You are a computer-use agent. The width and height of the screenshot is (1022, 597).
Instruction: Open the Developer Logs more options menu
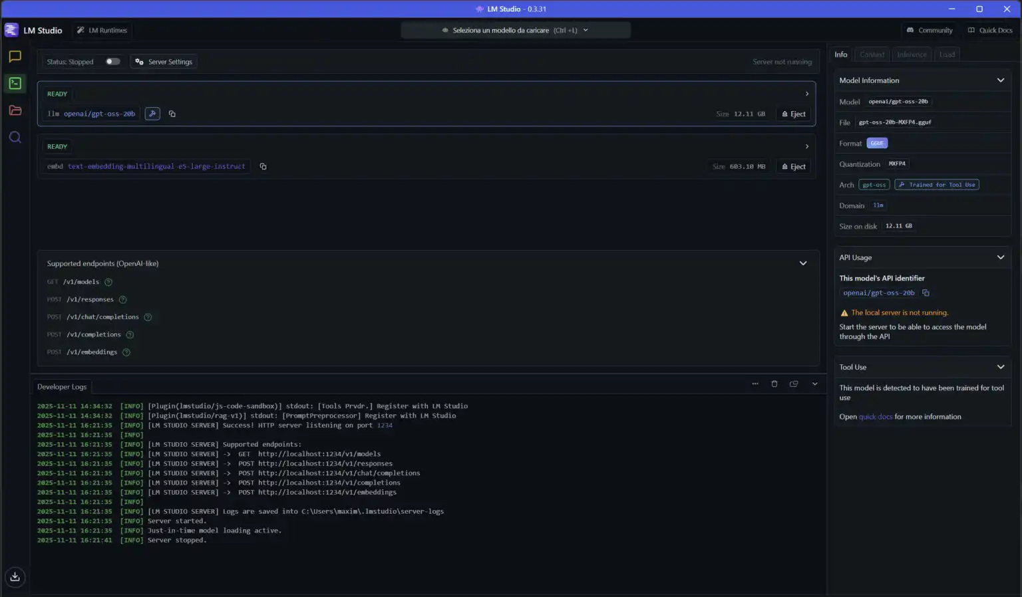pyautogui.click(x=755, y=384)
